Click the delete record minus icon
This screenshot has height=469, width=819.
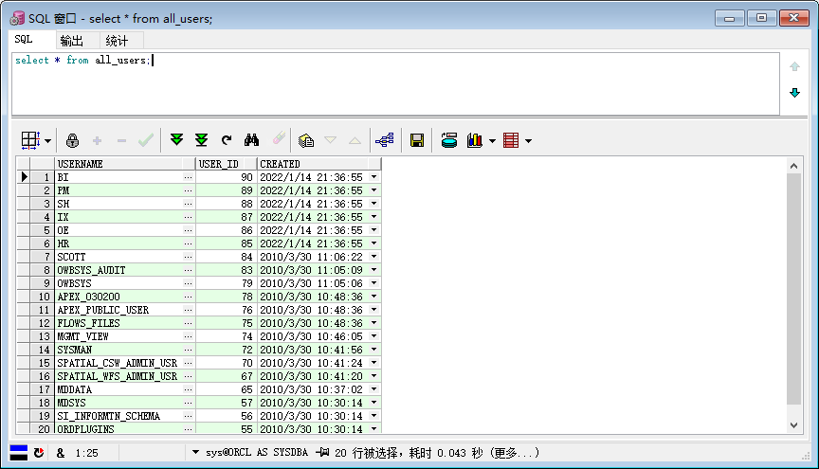point(121,140)
